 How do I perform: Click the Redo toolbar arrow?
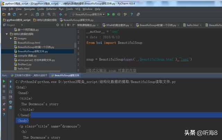(x=26, y=15)
